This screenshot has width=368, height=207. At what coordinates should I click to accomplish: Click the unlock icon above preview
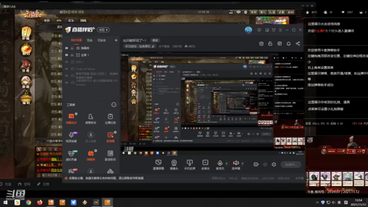coord(270,44)
